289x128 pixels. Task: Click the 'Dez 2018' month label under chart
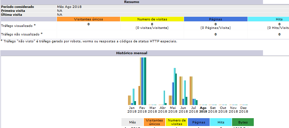point(244,110)
